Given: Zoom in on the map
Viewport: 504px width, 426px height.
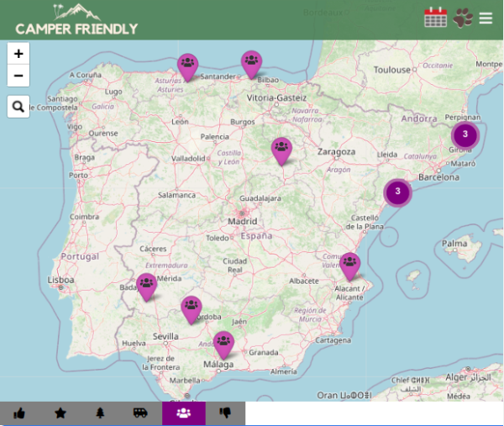Looking at the screenshot, I should pos(18,53).
